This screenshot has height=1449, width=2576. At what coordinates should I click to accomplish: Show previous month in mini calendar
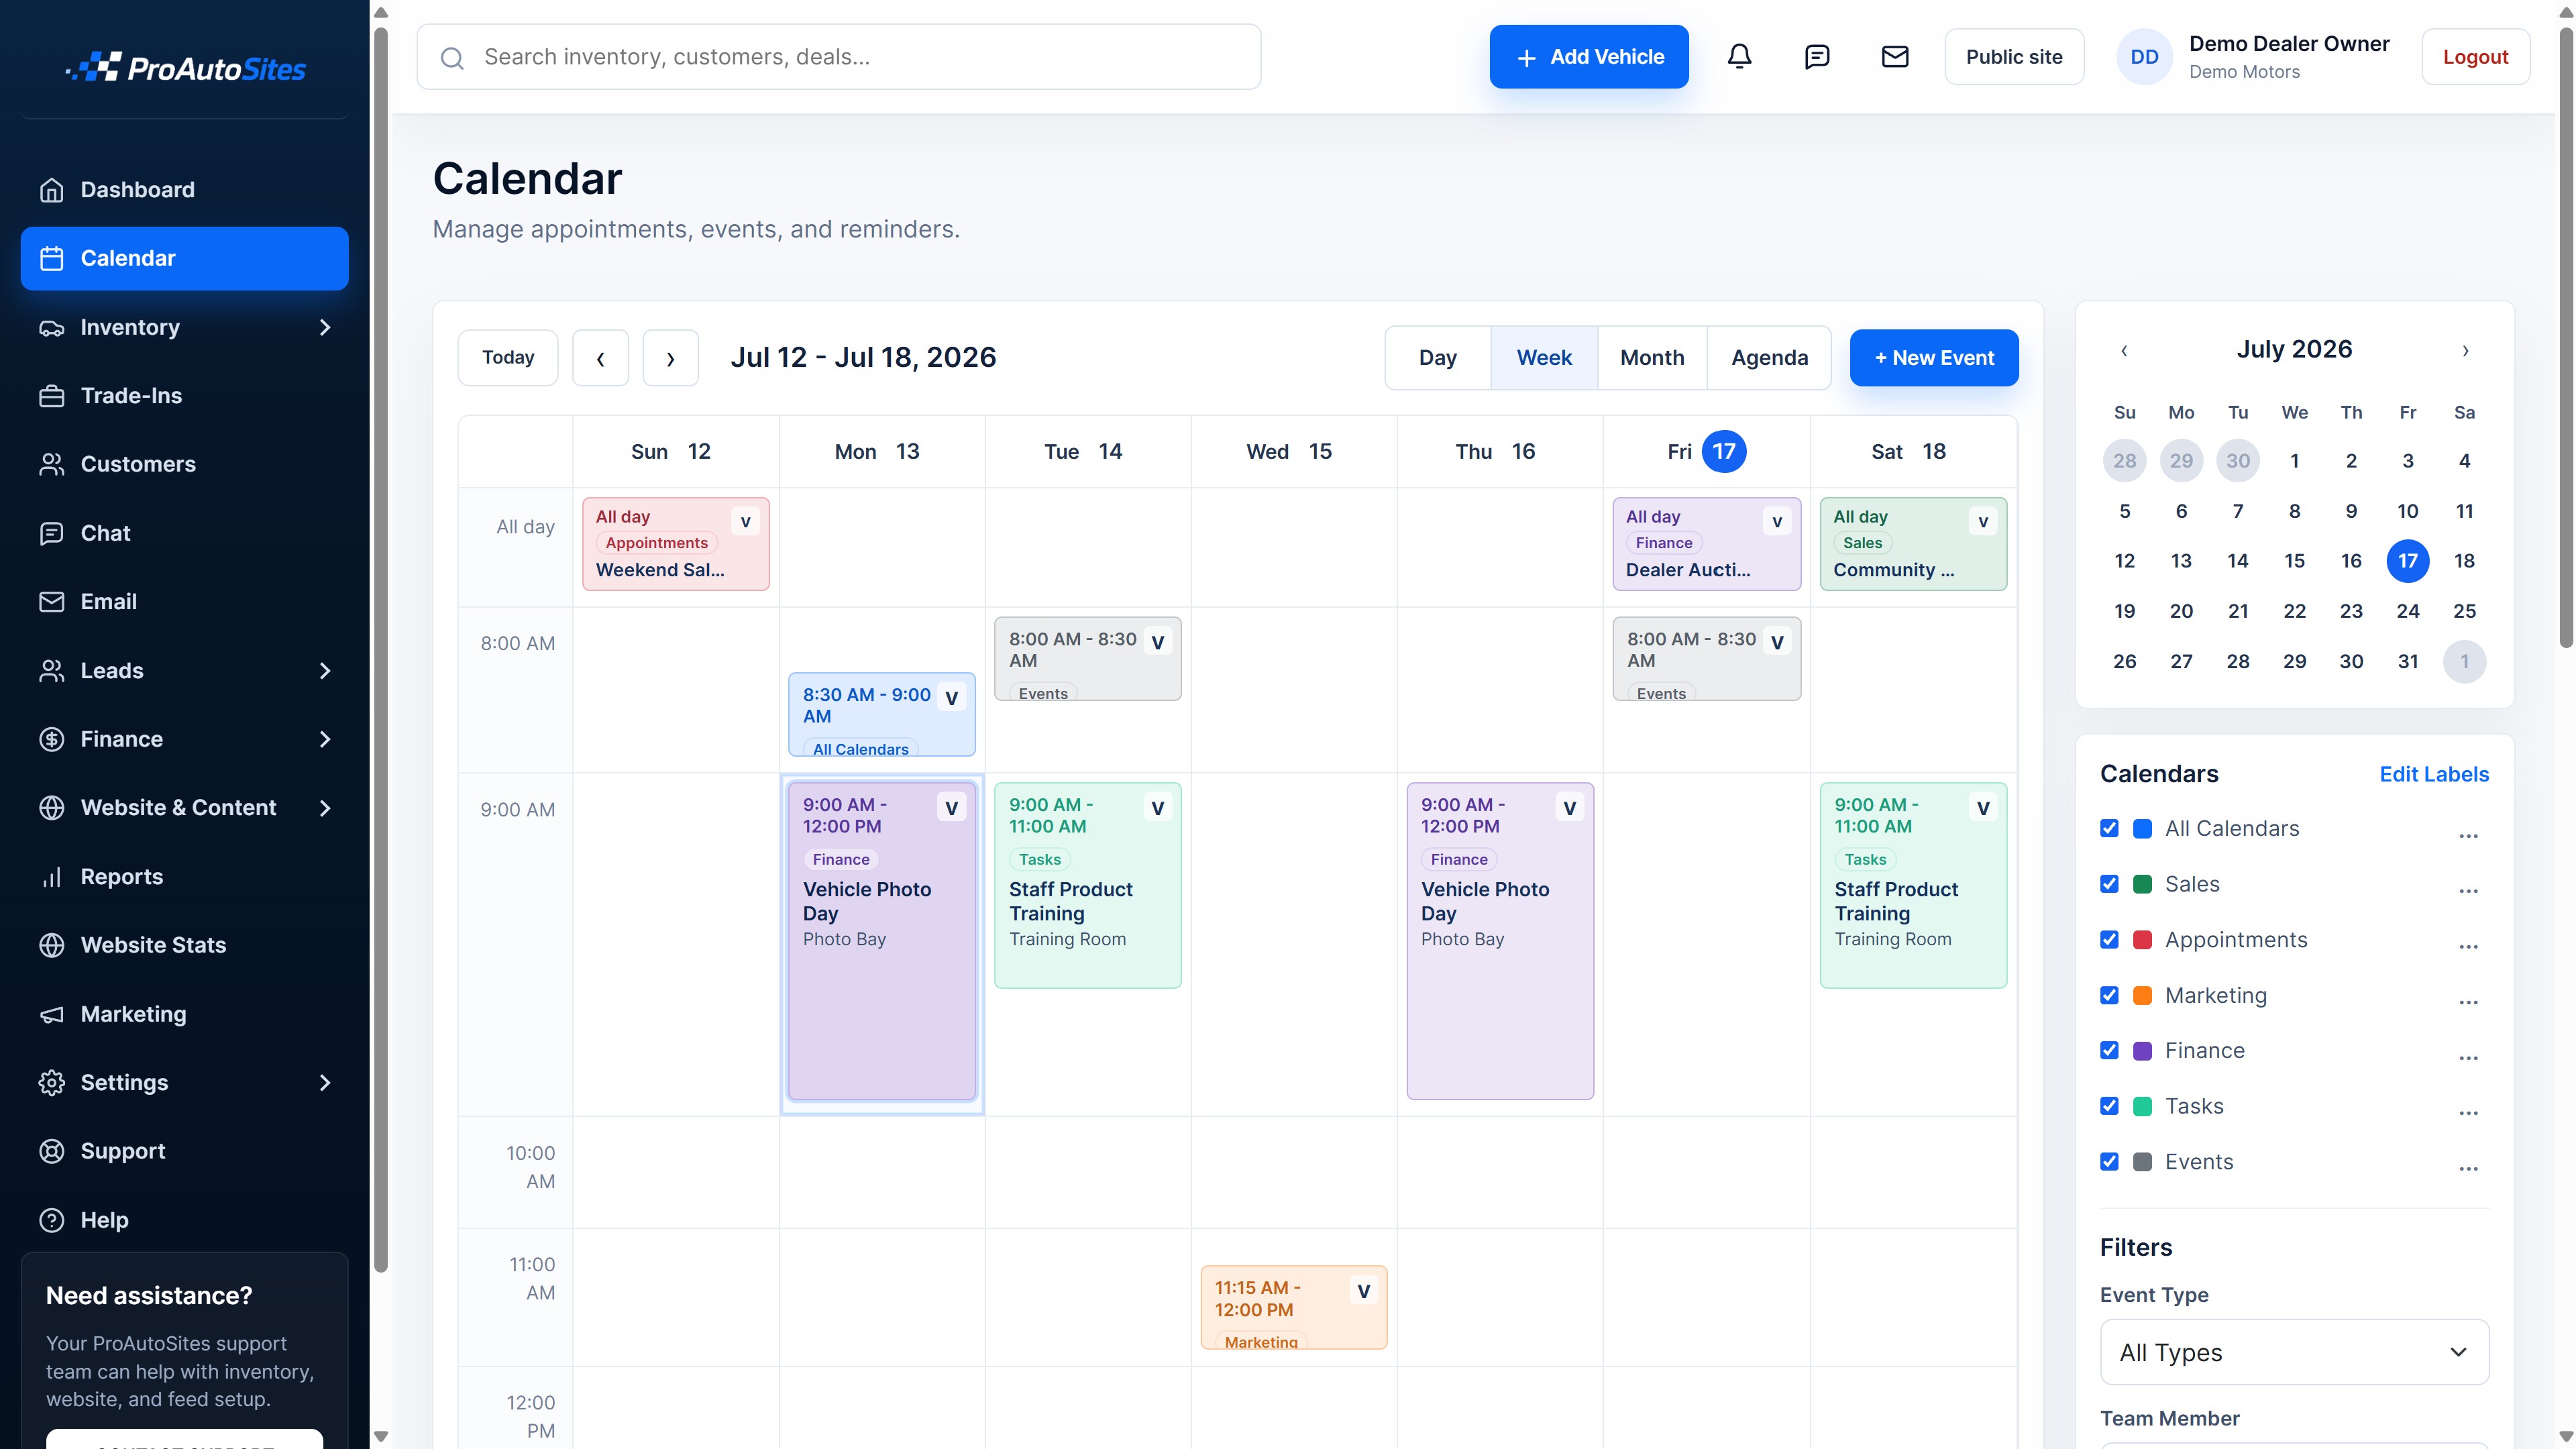(2124, 350)
